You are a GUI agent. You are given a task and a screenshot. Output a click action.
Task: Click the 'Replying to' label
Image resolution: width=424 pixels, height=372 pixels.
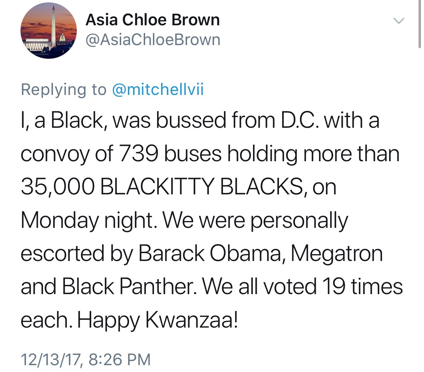click(63, 89)
